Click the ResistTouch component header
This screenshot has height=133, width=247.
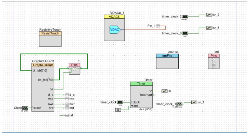pos(50,33)
